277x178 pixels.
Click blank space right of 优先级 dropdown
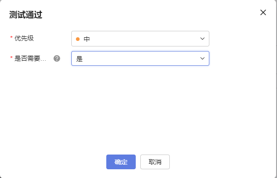(242, 39)
